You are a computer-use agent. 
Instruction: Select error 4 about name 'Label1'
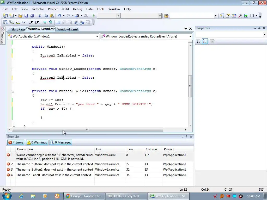(100, 175)
